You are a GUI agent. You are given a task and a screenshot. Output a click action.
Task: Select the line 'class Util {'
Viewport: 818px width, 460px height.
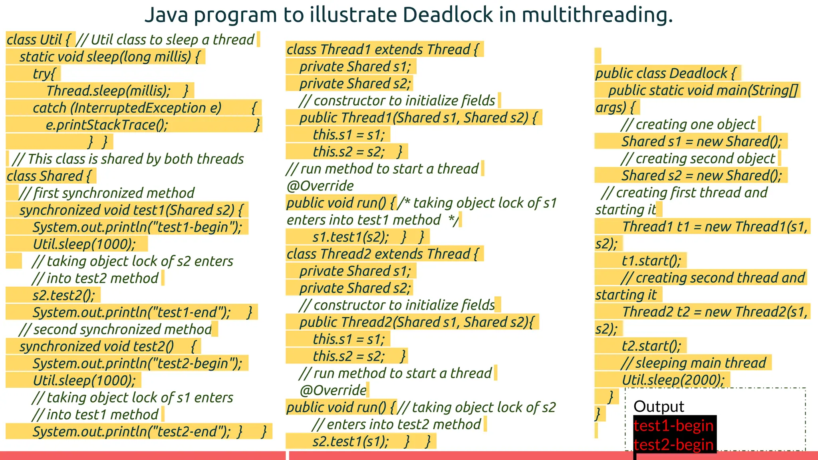(38, 40)
